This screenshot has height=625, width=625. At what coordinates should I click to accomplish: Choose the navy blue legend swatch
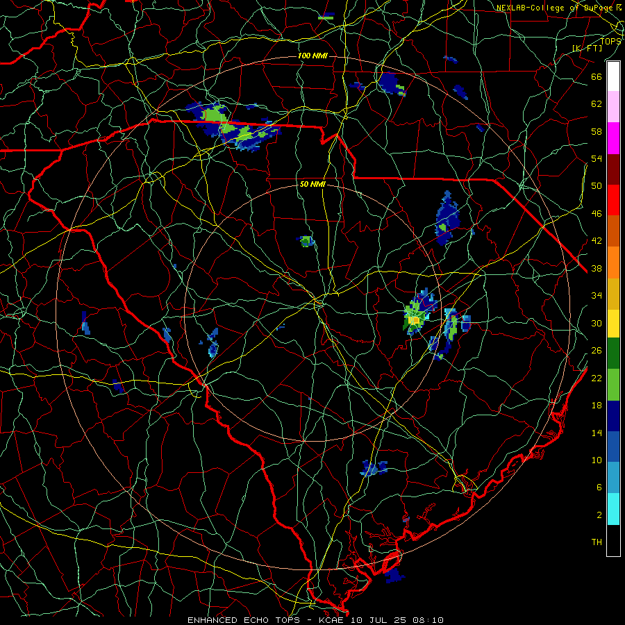[613, 416]
